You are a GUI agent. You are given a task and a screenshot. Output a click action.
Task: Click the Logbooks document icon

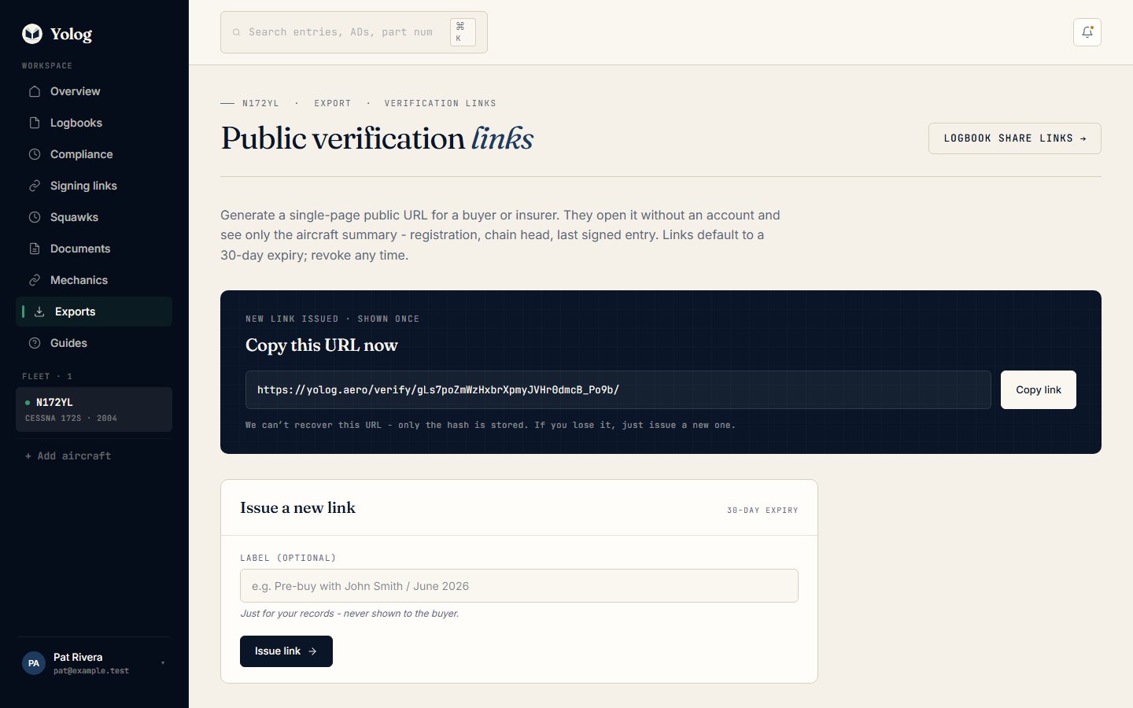[x=35, y=123]
